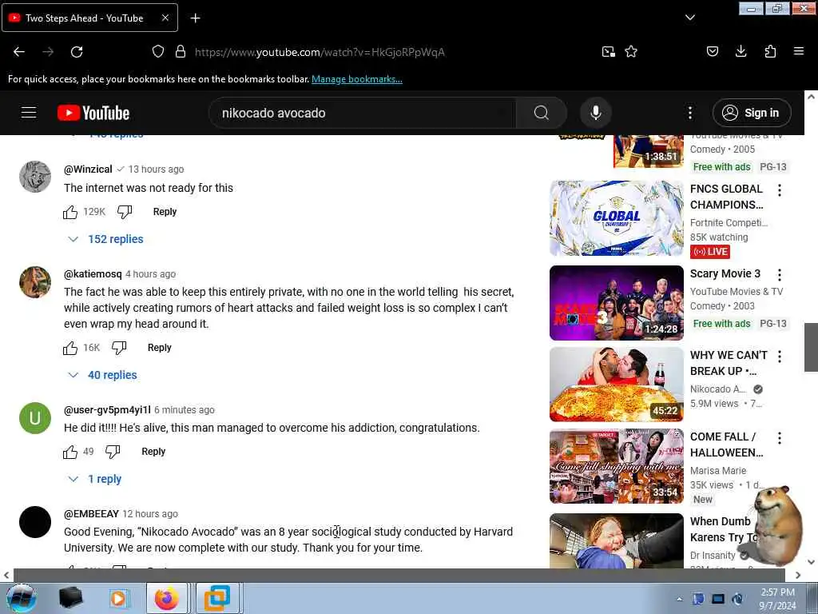This screenshot has width=818, height=614.
Task: Open the Firefox downloads icon
Action: tap(741, 52)
